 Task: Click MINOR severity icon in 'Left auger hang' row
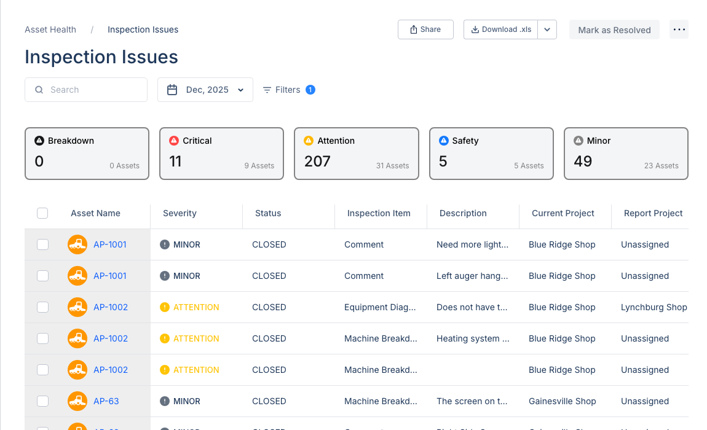[165, 276]
